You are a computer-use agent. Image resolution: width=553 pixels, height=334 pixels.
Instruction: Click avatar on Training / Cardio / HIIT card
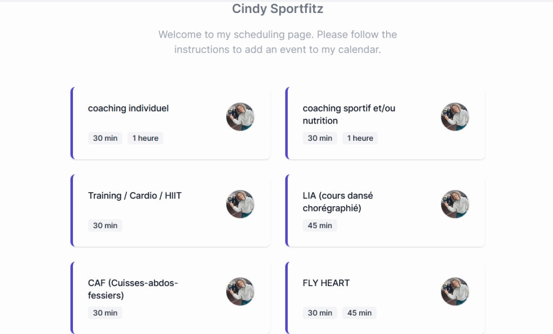coord(240,204)
